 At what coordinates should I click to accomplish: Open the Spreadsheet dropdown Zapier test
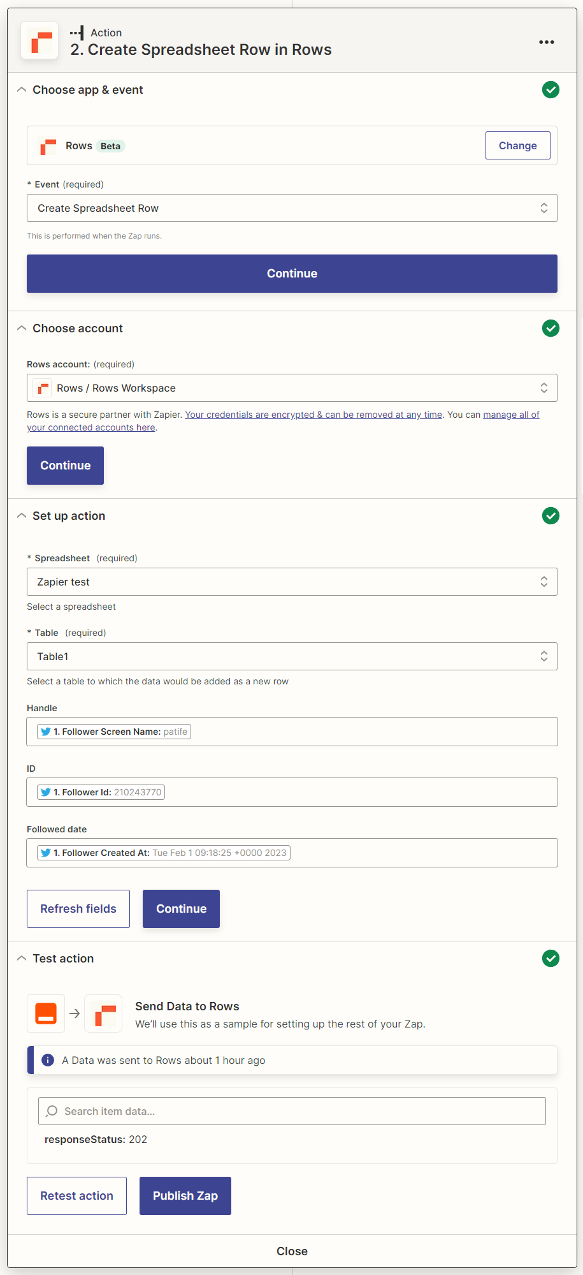[292, 582]
